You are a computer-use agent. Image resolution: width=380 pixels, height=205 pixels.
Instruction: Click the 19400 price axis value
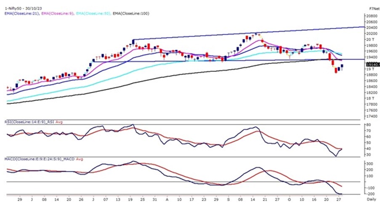372,58
